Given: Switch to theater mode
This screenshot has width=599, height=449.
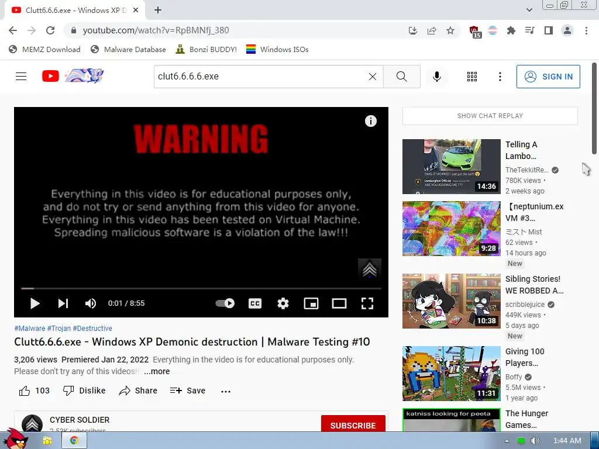Looking at the screenshot, I should pyautogui.click(x=339, y=303).
